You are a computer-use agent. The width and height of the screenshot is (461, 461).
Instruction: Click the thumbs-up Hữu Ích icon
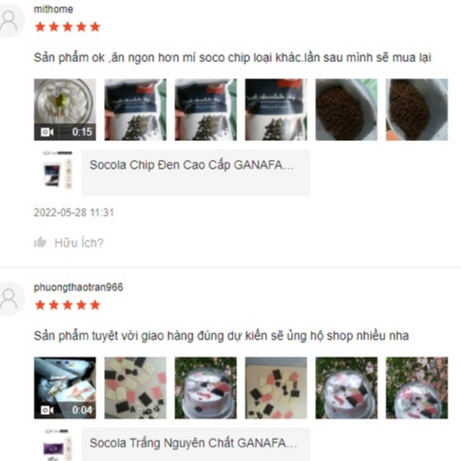(x=40, y=242)
